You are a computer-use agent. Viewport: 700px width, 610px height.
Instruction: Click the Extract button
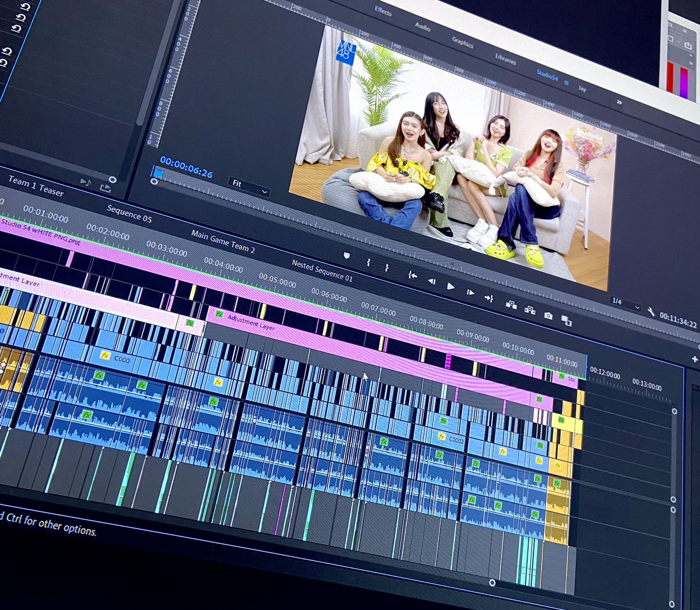530,310
